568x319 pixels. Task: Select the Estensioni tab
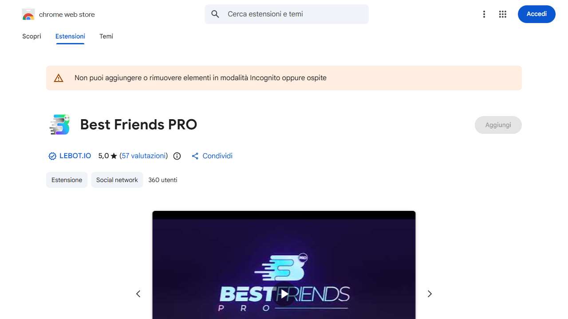(x=70, y=36)
